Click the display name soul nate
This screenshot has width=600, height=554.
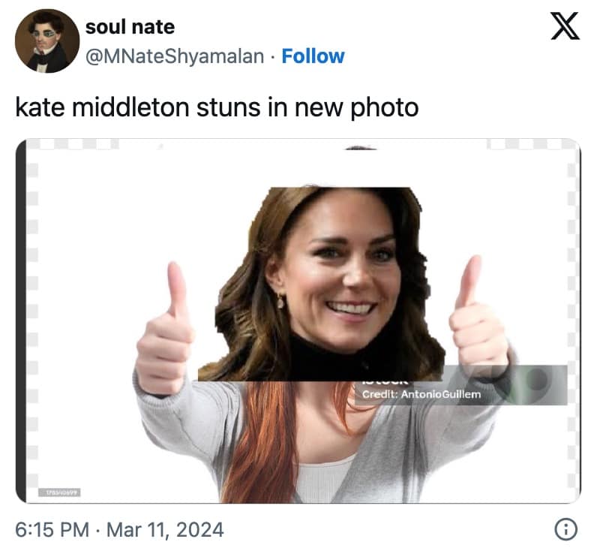(130, 27)
